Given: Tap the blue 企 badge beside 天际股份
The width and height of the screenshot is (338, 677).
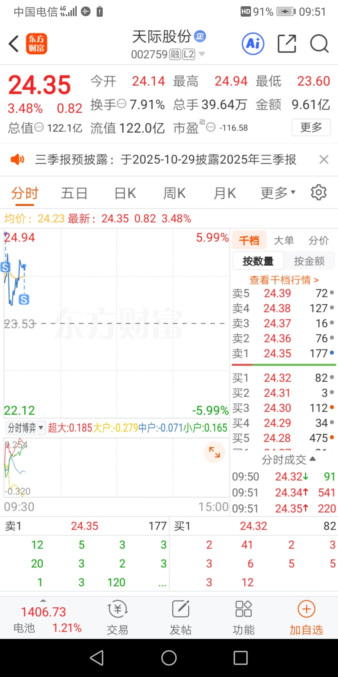Looking at the screenshot, I should tap(200, 36).
